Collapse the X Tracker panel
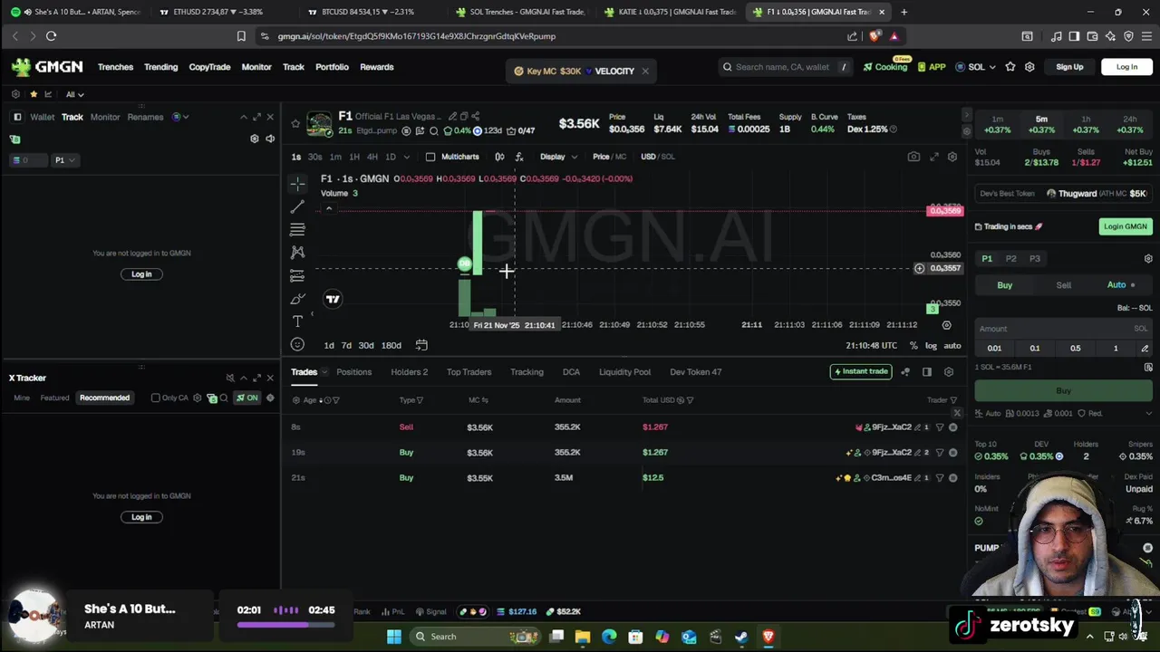Image resolution: width=1160 pixels, height=652 pixels. (243, 378)
